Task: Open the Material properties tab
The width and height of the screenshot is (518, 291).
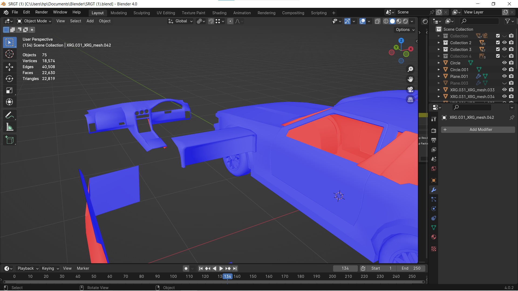Action: pyautogui.click(x=434, y=237)
